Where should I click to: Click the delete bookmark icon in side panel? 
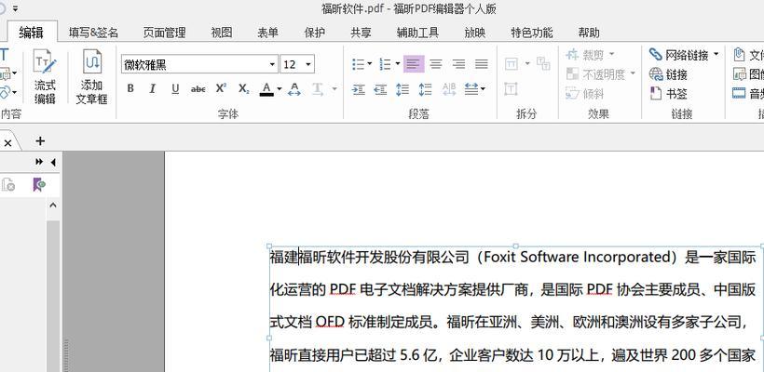point(8,185)
